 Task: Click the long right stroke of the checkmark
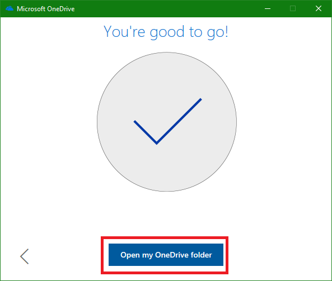tap(179, 121)
